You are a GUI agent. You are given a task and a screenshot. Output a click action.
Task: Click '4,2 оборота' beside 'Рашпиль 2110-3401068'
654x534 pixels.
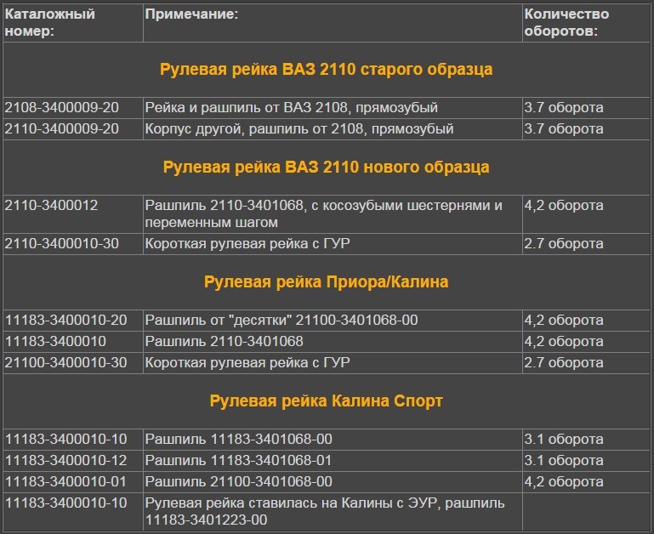click(x=564, y=341)
